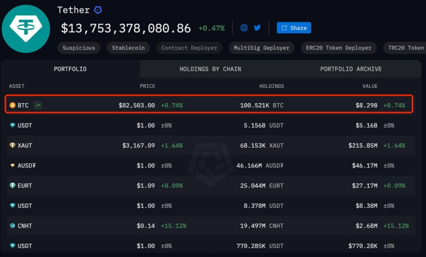
Task: Sort by the Value column header
Action: pyautogui.click(x=370, y=86)
